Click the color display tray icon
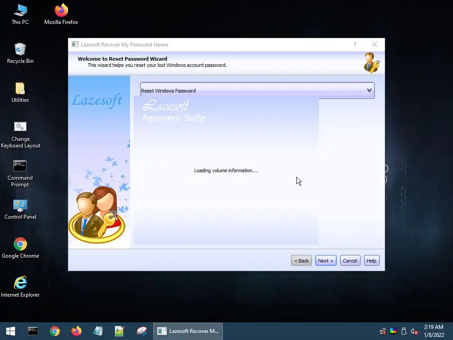The height and width of the screenshot is (340, 453). (393, 331)
